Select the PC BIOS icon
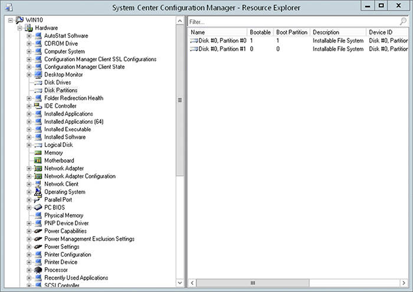The image size is (413, 292). point(38,207)
